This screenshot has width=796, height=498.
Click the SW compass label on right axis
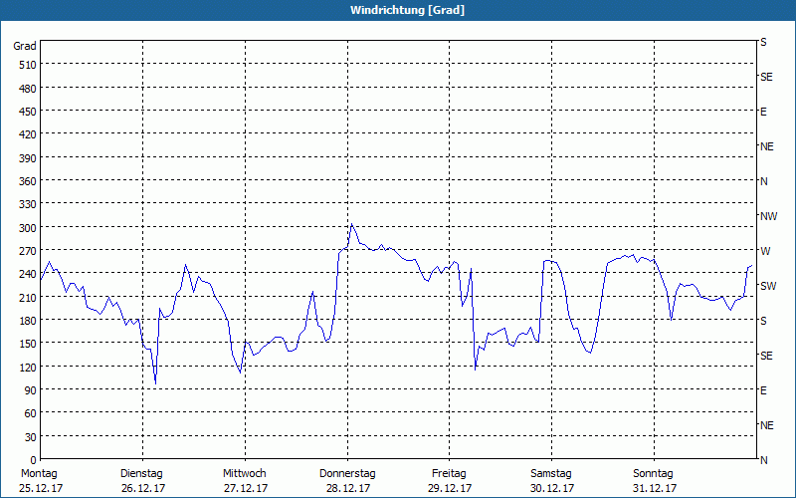[768, 286]
